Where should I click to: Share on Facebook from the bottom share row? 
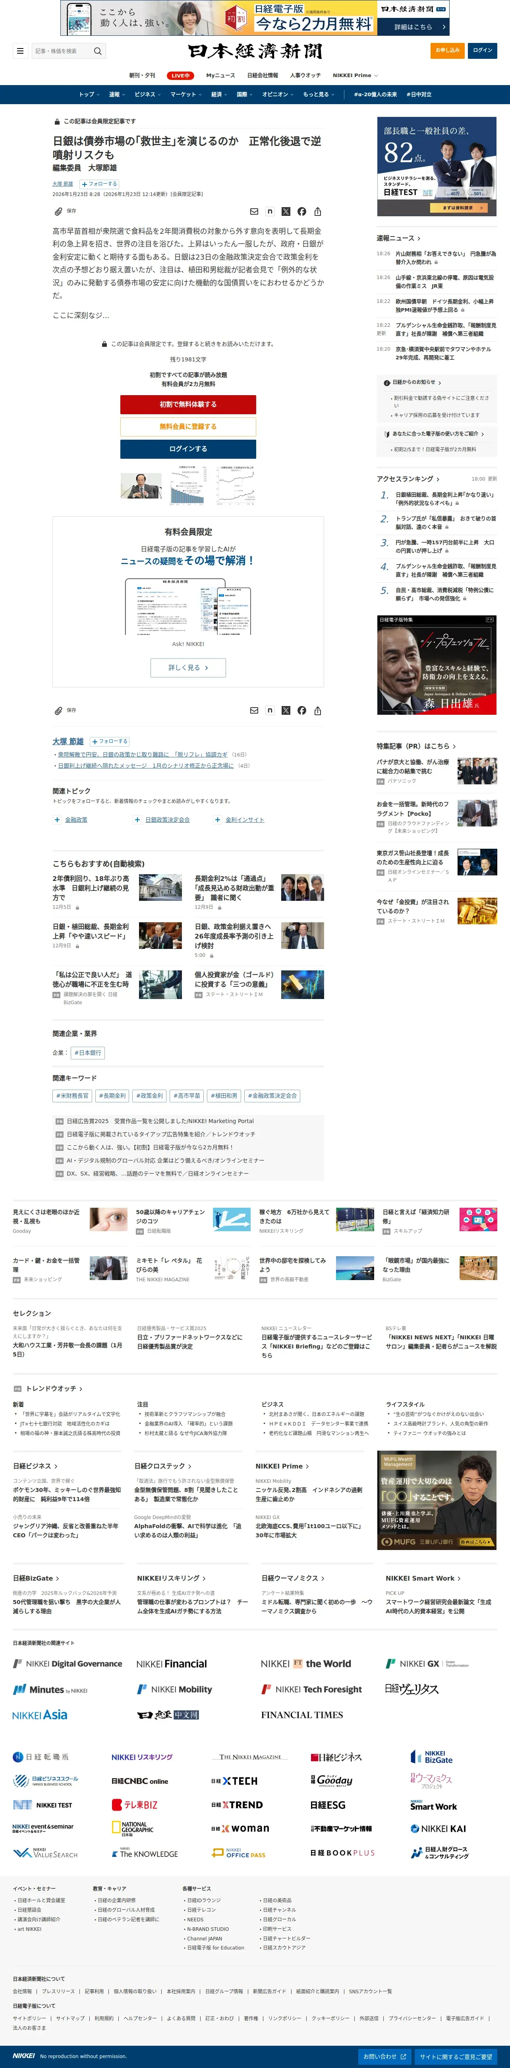tap(301, 710)
